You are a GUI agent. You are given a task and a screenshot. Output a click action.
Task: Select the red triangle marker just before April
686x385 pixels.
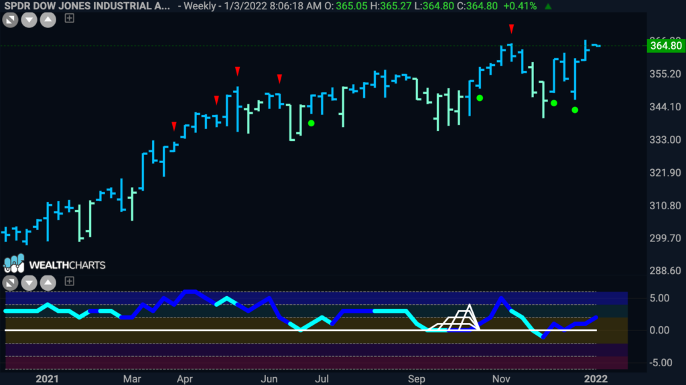coord(174,126)
